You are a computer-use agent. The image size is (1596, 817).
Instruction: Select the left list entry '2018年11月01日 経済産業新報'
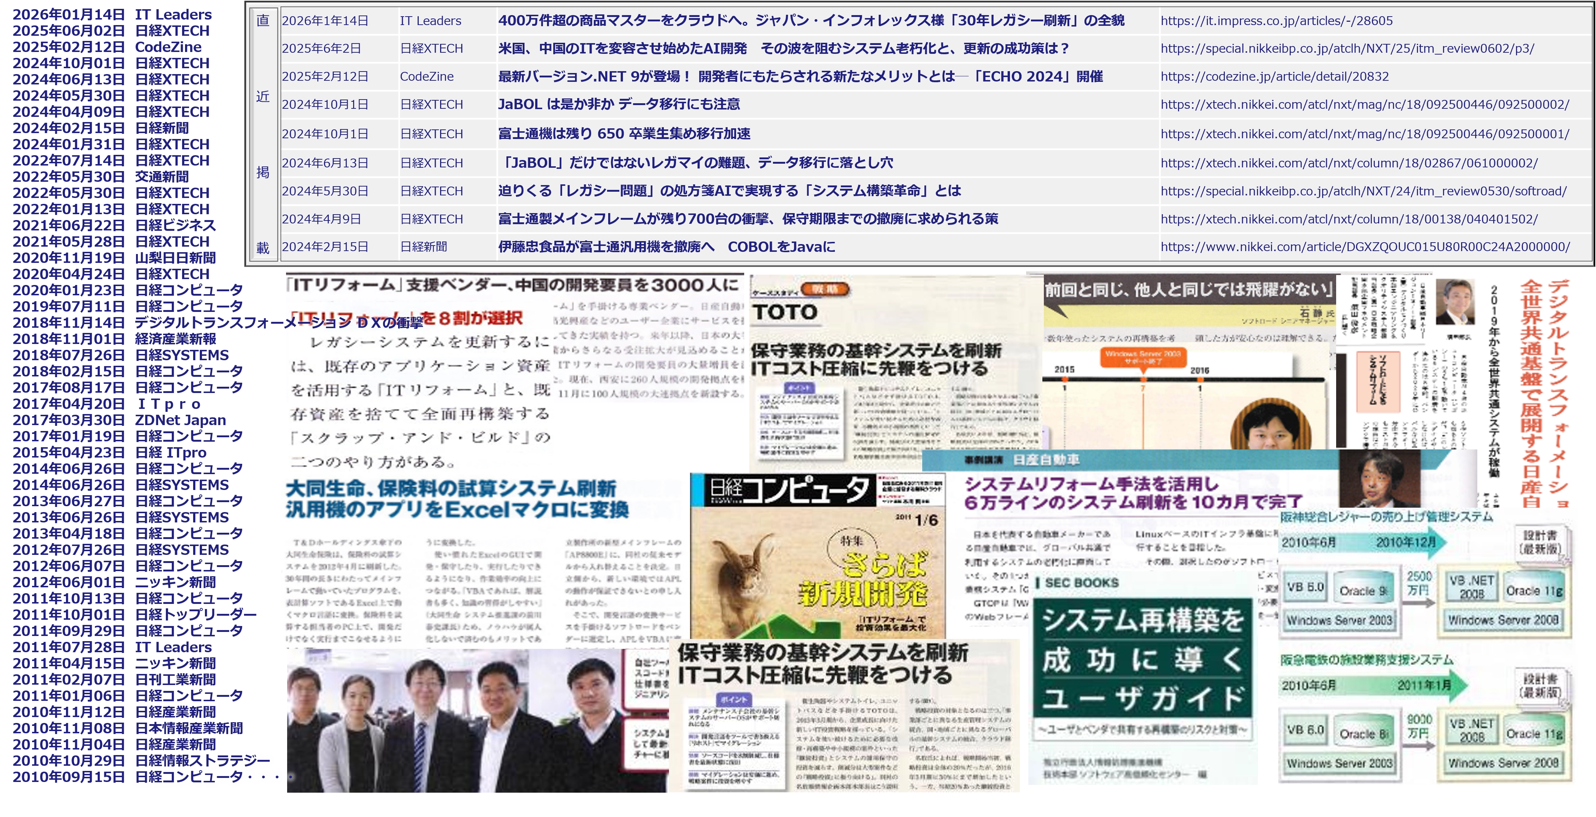pyautogui.click(x=114, y=338)
